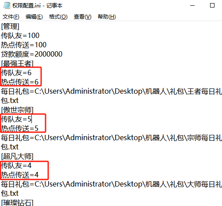Click the [璀璨钻石] section header
This screenshot has width=222, height=206.
pyautogui.click(x=17, y=202)
